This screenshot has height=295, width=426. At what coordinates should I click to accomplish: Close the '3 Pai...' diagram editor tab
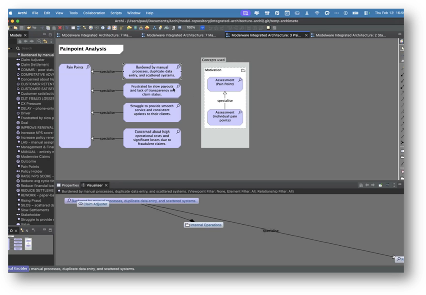pyautogui.click(x=306, y=35)
